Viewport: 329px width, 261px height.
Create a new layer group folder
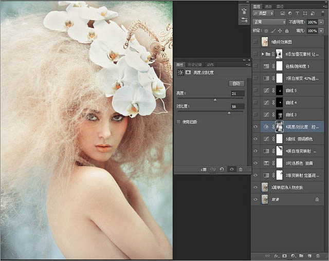point(300,255)
